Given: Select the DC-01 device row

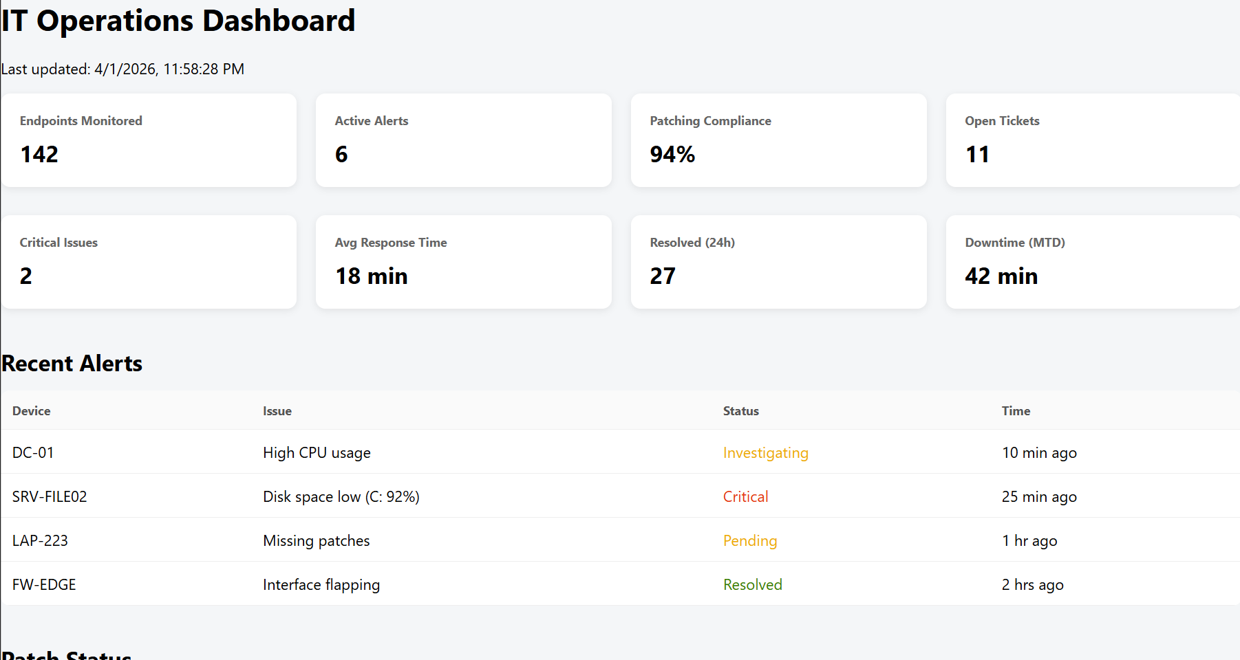Looking at the screenshot, I should click(x=33, y=452).
